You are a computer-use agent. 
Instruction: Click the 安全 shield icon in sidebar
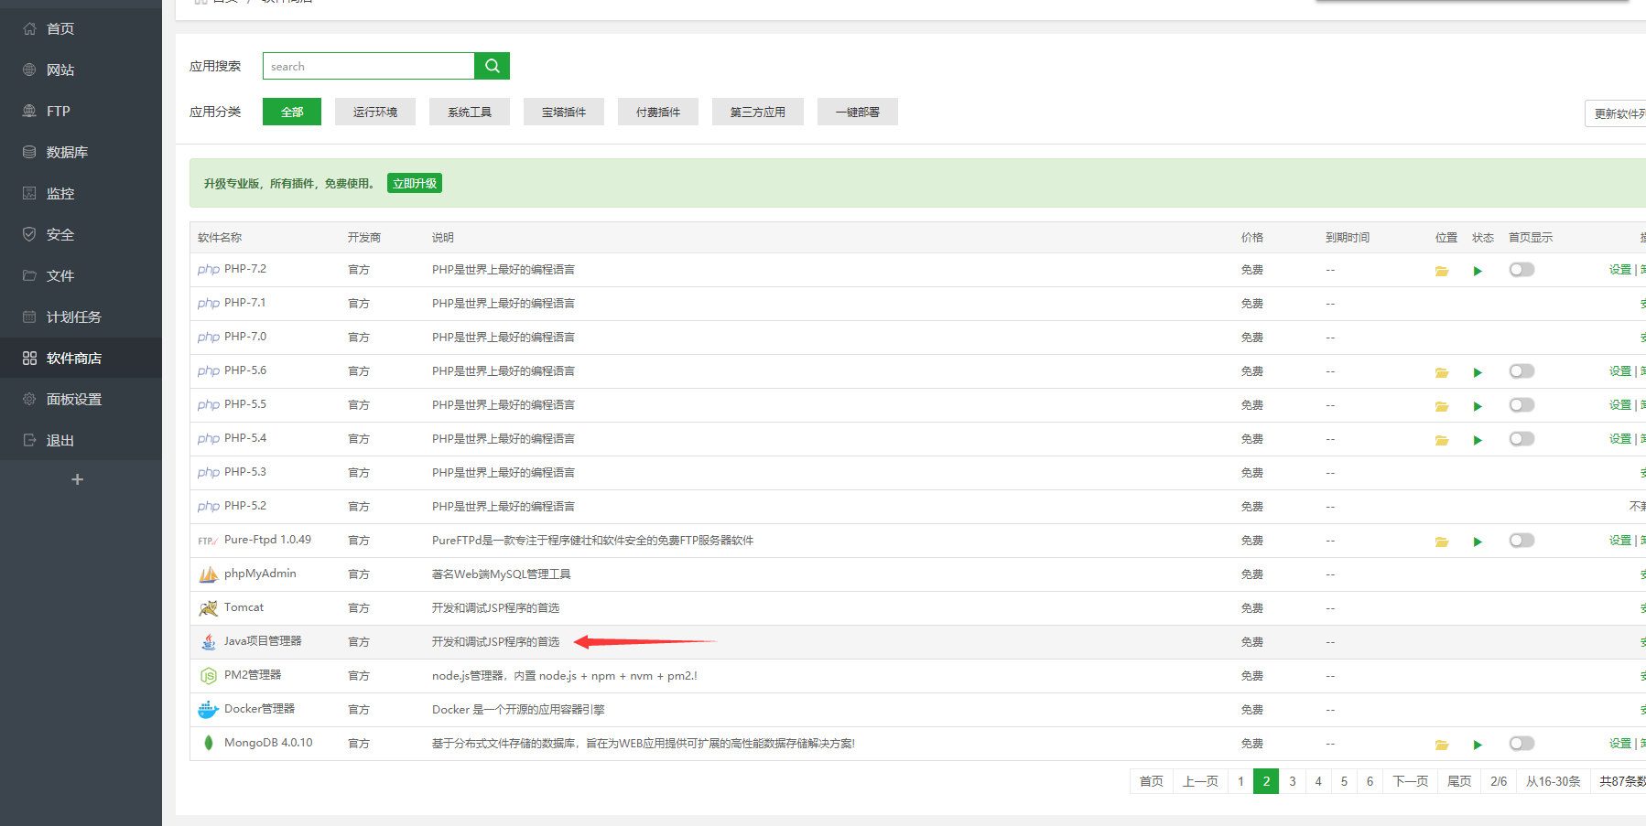29,234
